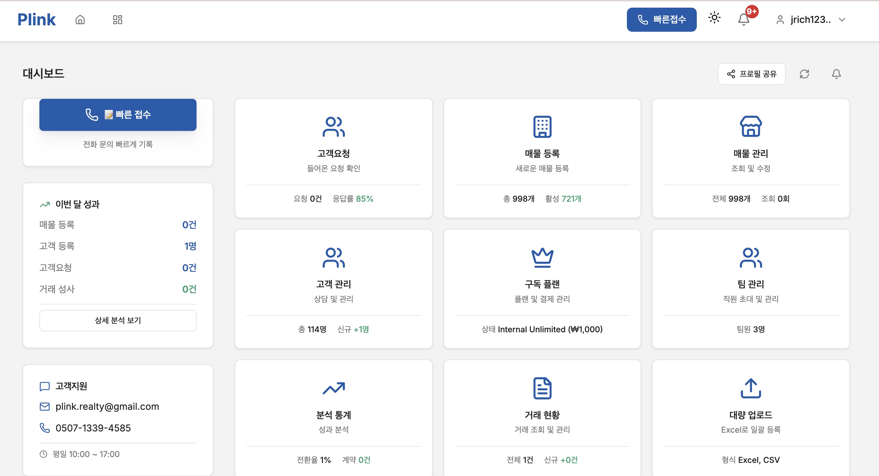The width and height of the screenshot is (879, 476).
Task: Click the 프로필 공유 share button
Action: (751, 74)
